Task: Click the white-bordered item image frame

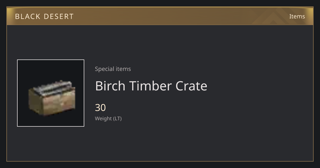Action: coord(51,93)
